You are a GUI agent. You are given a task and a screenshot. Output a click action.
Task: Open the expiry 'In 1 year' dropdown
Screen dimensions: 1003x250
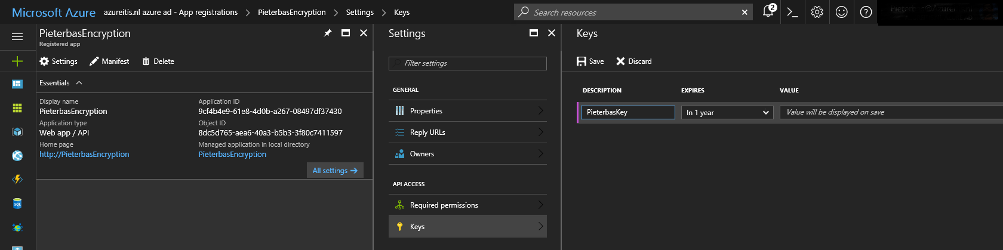coord(727,112)
